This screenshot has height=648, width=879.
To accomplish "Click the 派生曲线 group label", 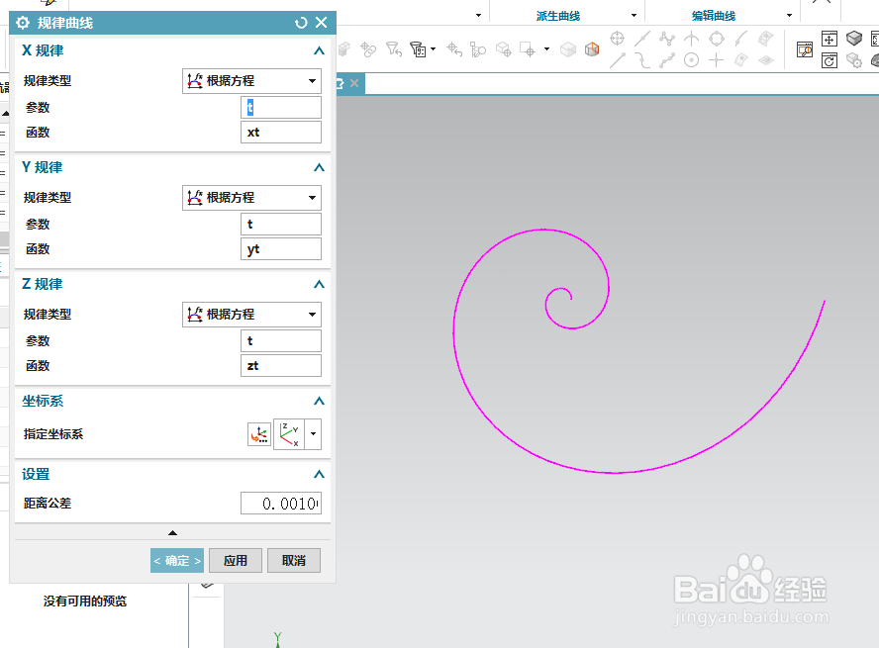I will 557,16.
